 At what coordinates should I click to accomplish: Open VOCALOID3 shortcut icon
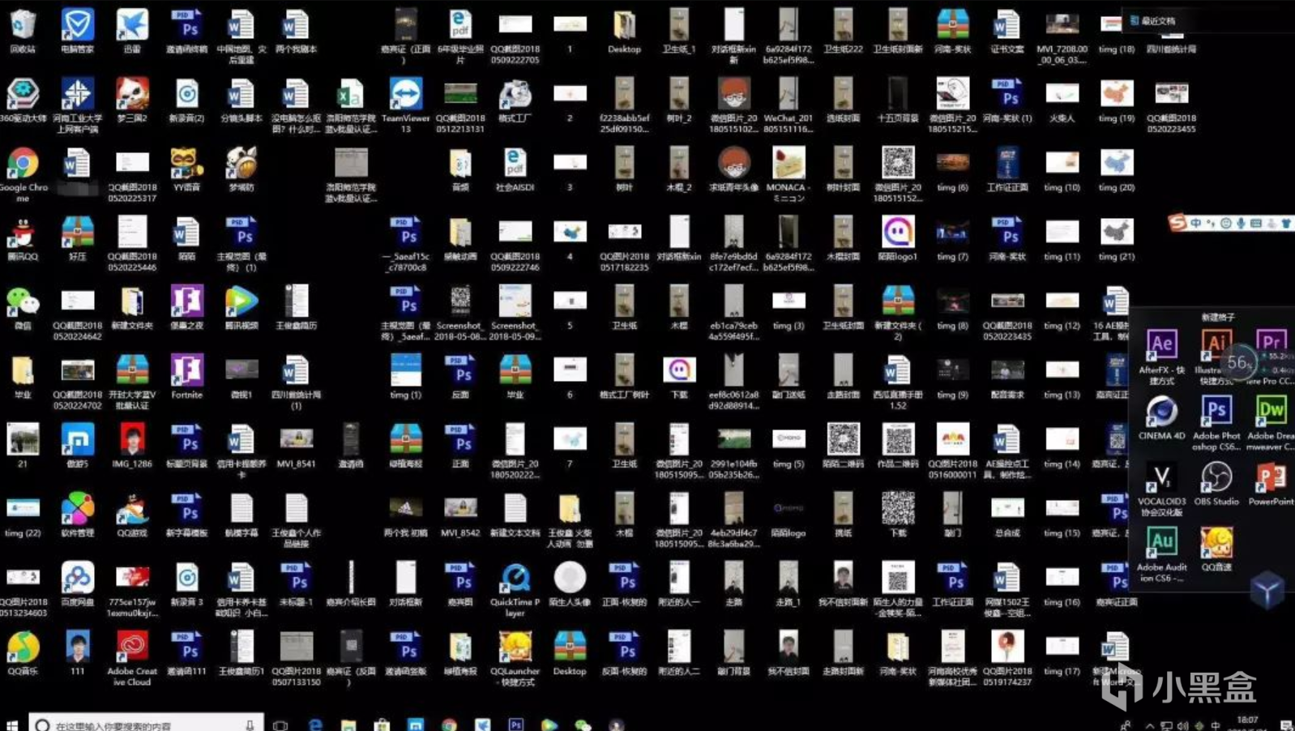click(x=1161, y=489)
